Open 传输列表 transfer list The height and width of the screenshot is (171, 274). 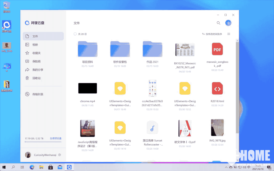(x=43, y=94)
